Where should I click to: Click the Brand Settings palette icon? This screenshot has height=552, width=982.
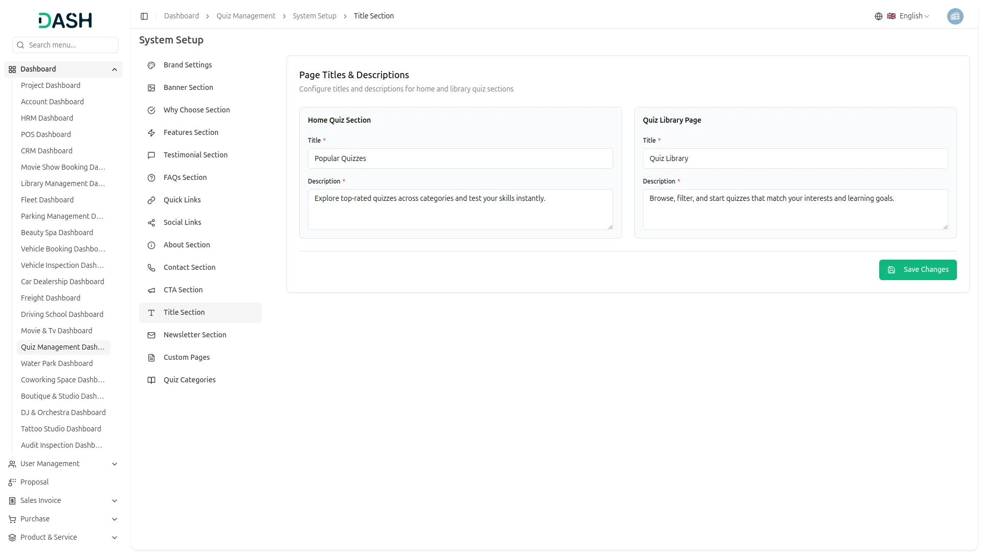point(151,65)
